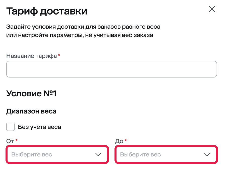
Task: Click the От label above the dropdown
Action: pyautogui.click(x=10, y=141)
